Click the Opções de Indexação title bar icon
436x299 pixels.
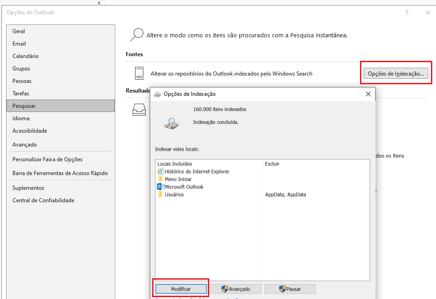(157, 94)
